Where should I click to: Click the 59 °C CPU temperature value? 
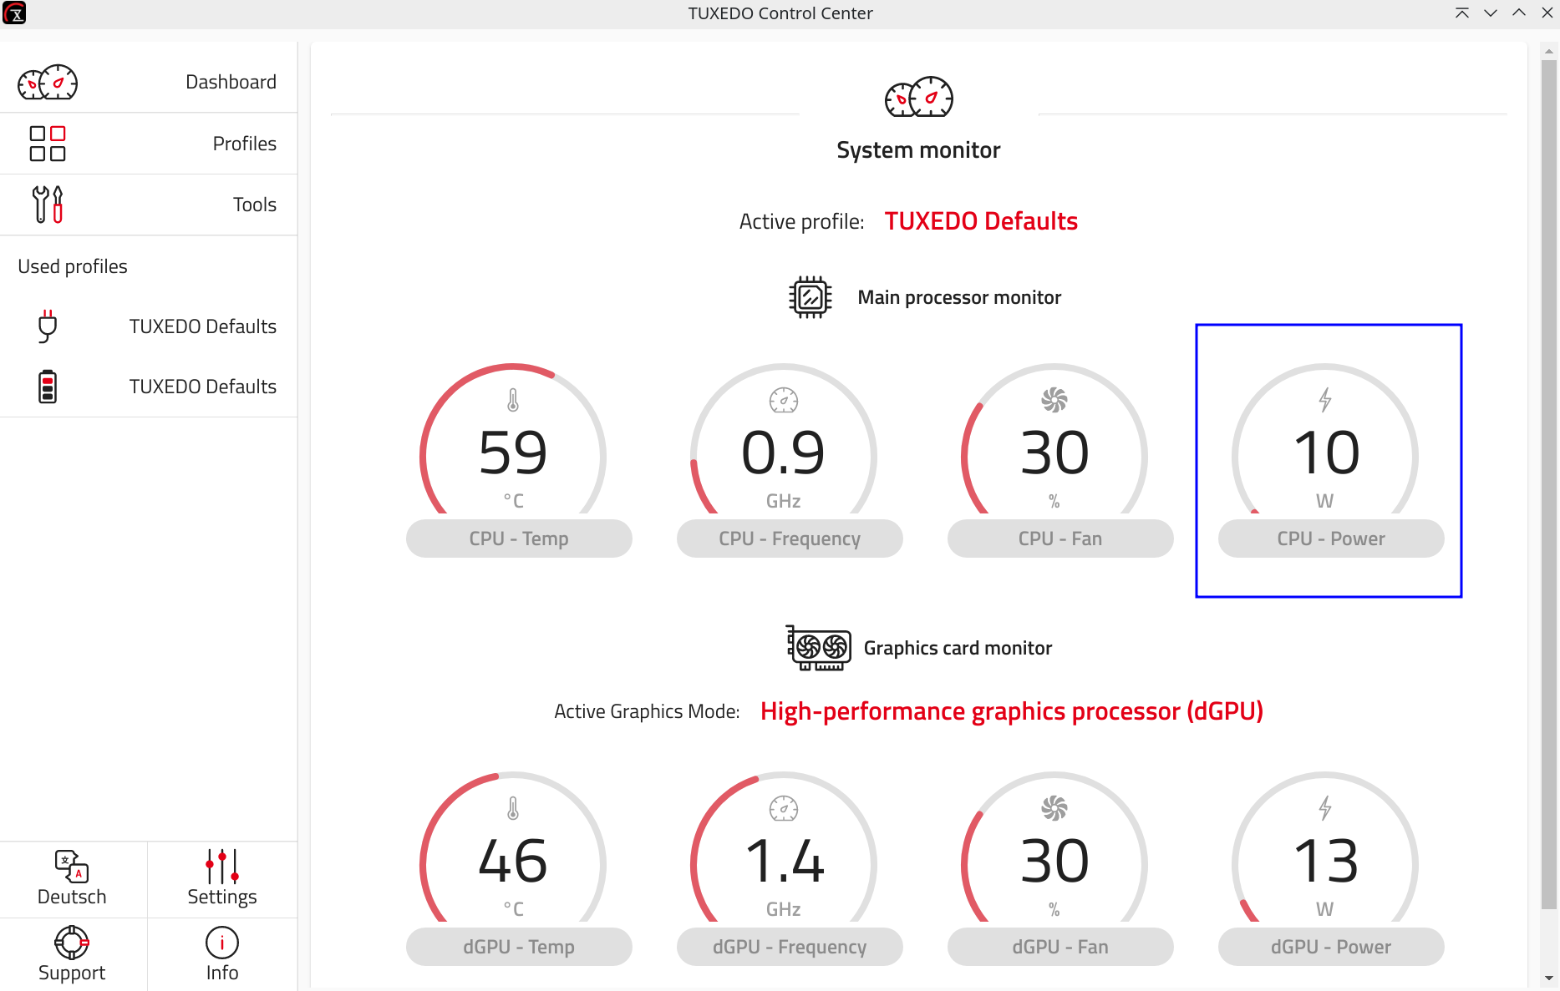pyautogui.click(x=513, y=453)
